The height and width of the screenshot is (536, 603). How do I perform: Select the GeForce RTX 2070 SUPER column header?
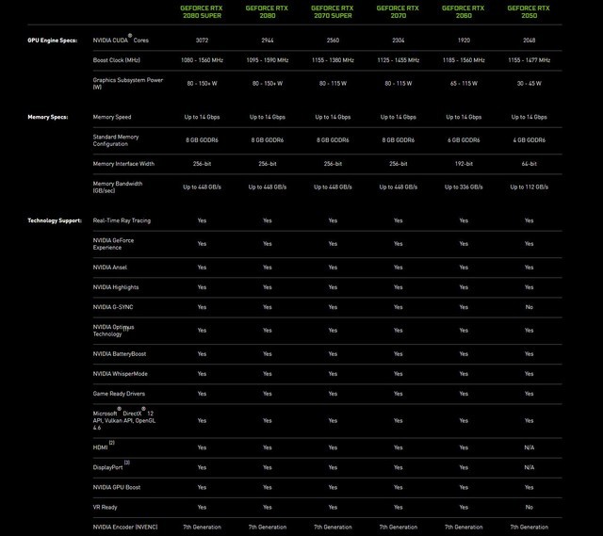tap(333, 11)
